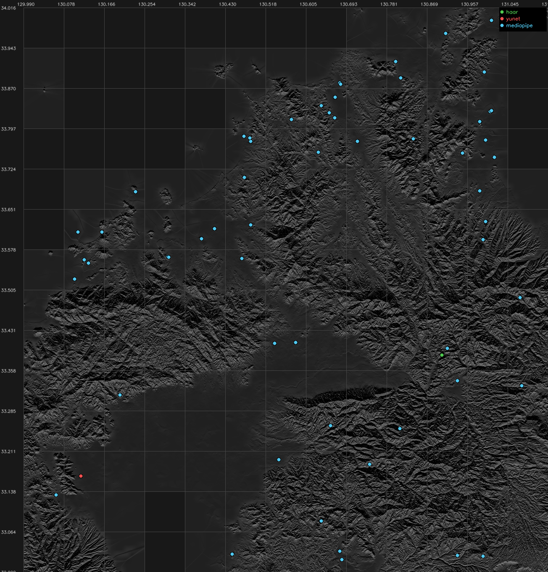
Task: Toggle the mediapipe series via its legend label
Action: 519,26
